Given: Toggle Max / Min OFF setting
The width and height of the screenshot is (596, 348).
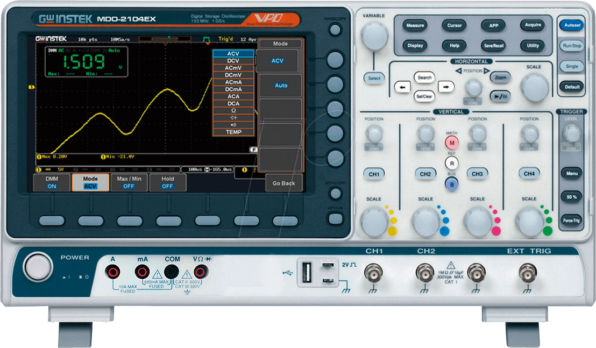Looking at the screenshot, I should [129, 182].
